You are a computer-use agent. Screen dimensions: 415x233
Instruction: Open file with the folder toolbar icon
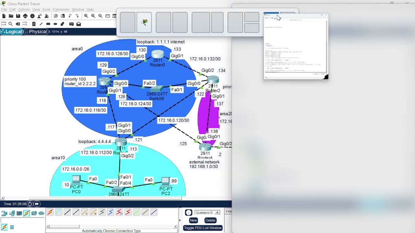point(11,16)
